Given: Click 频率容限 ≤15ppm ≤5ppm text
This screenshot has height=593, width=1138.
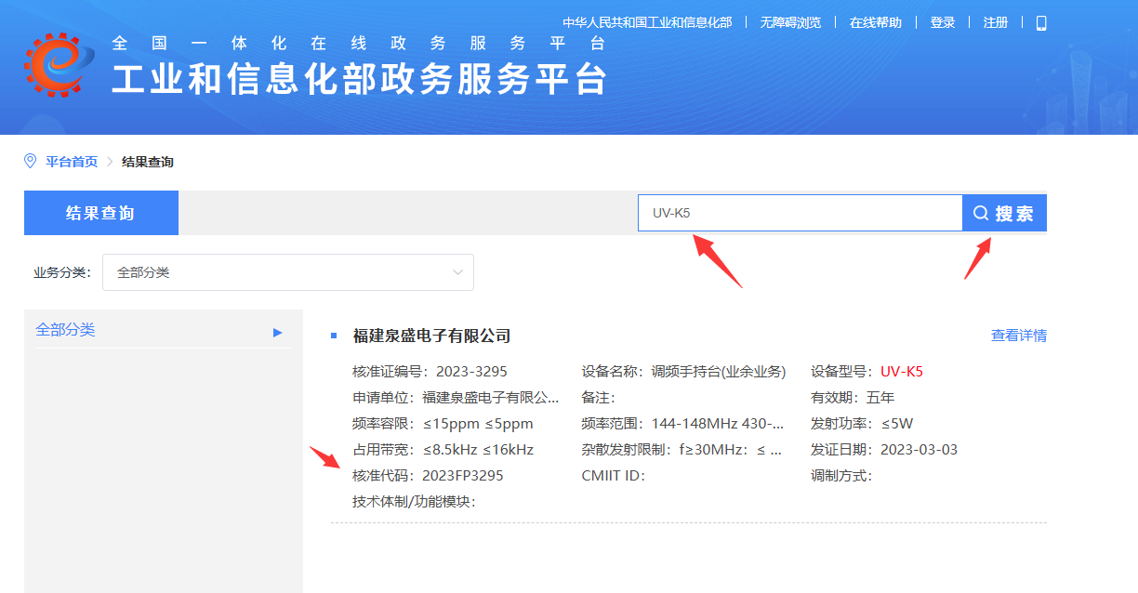Looking at the screenshot, I should click(x=443, y=424).
